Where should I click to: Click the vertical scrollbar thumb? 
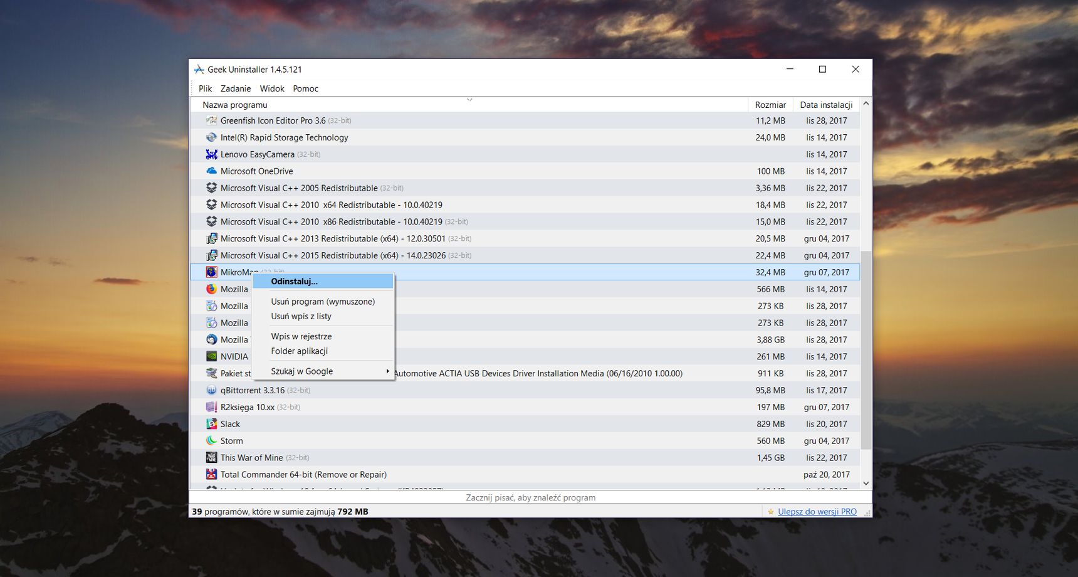866,350
